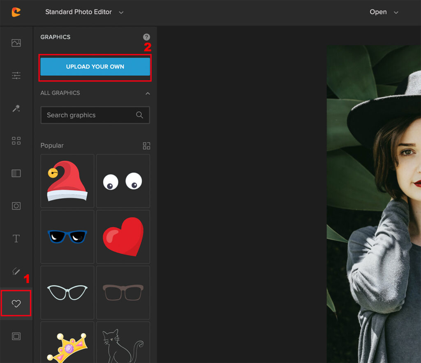Add the cat-eye glasses graphic
Screen dimensions: 421x363
[67, 293]
